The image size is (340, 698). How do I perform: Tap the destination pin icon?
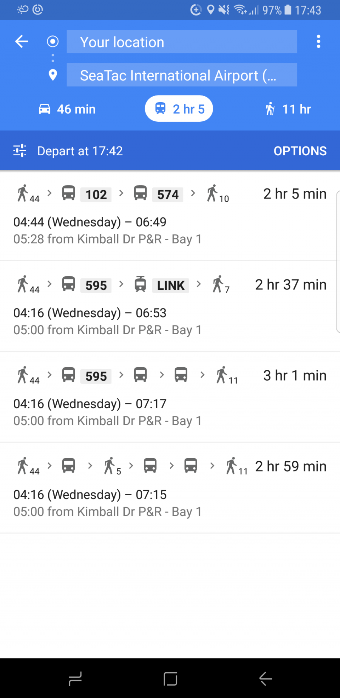(53, 75)
